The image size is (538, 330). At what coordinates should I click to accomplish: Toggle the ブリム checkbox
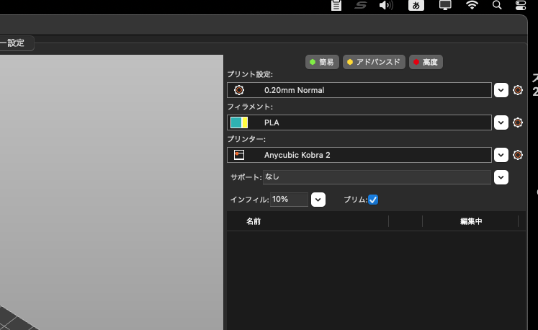[373, 200]
